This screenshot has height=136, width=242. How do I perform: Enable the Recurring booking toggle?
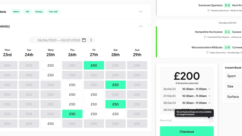(x=209, y=120)
